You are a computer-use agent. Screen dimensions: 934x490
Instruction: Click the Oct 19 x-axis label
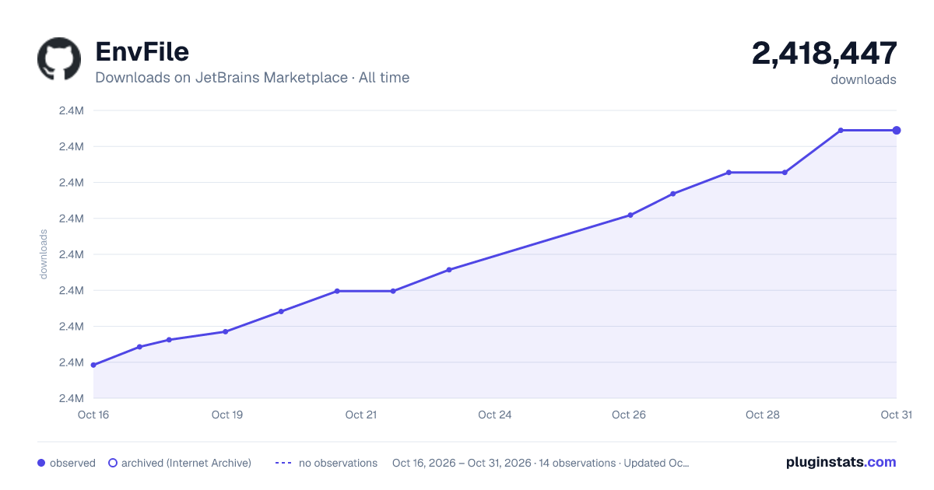[227, 415]
